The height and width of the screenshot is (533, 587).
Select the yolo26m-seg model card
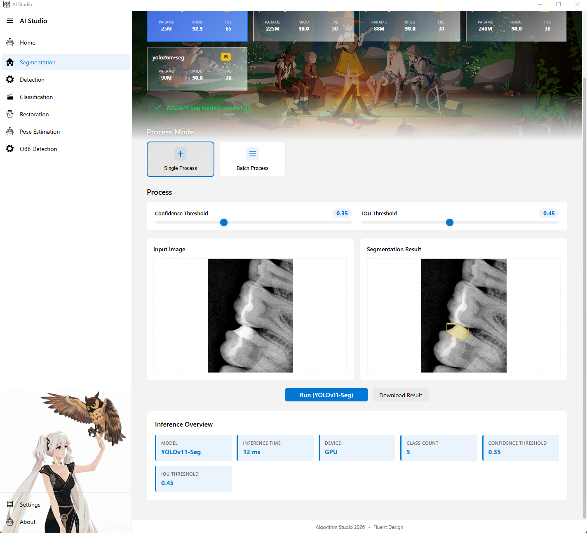[197, 69]
